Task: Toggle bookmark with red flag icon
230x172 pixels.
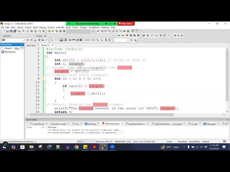Action: coord(127,35)
